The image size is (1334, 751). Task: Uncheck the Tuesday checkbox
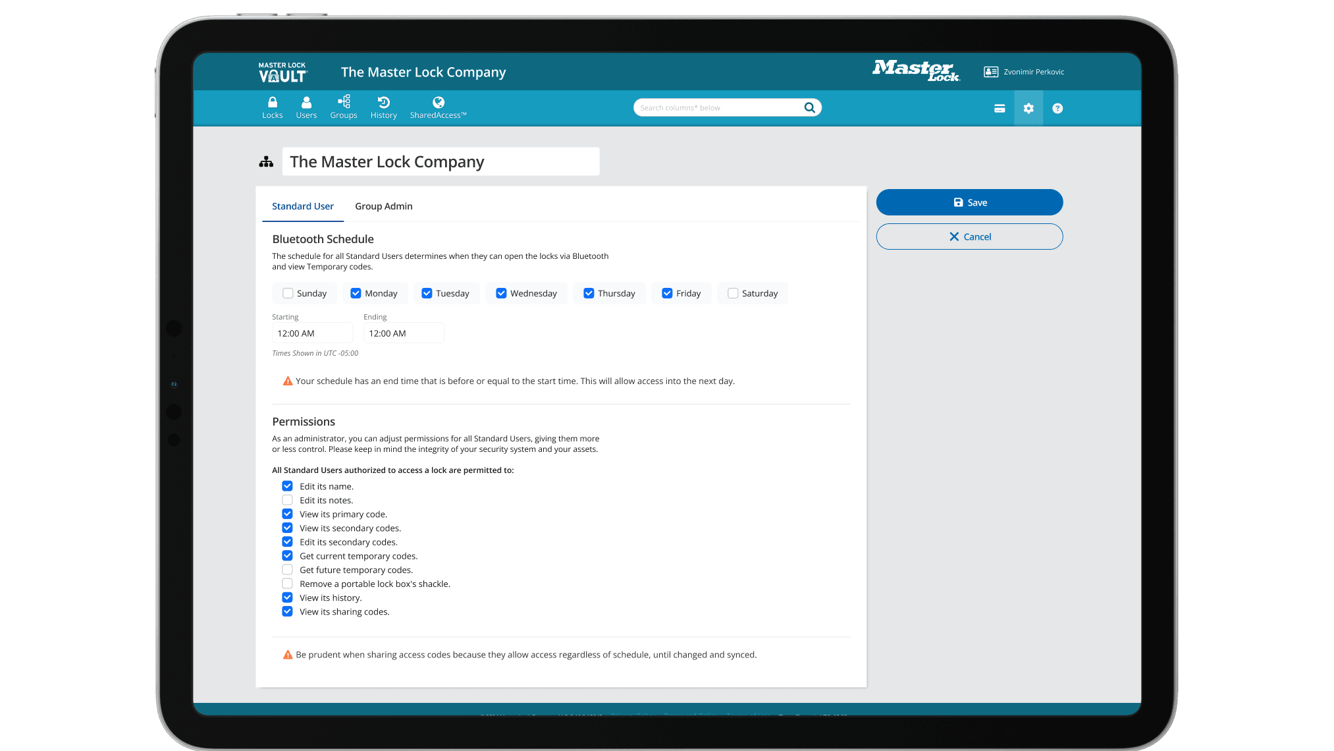427,293
